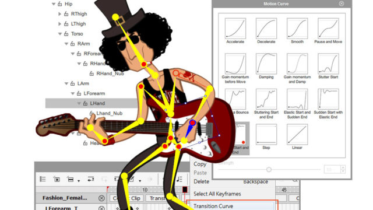The height and width of the screenshot is (210, 373).
Task: Choose the Decelerate motion curve preset
Action: click(266, 29)
